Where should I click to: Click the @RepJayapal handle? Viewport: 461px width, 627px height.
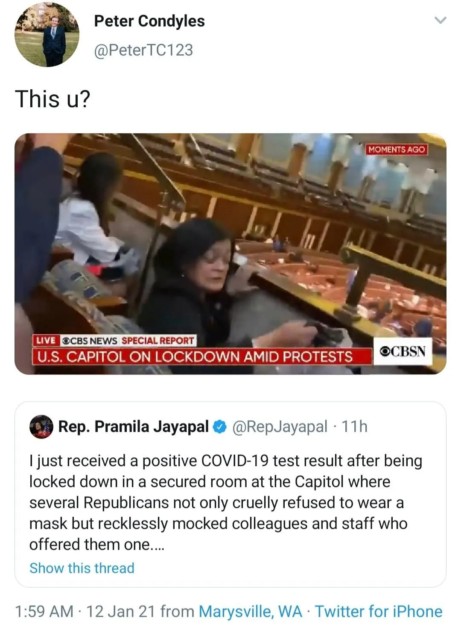tap(280, 427)
